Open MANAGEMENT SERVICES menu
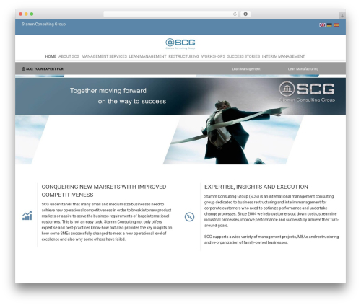 pyautogui.click(x=104, y=56)
